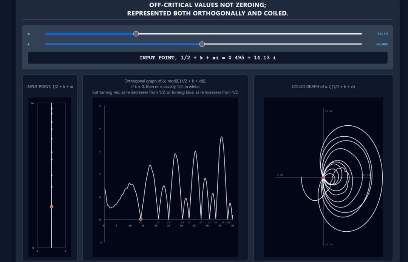This screenshot has width=408, height=262.
Task: Click the k slider handle
Action: 202,44
